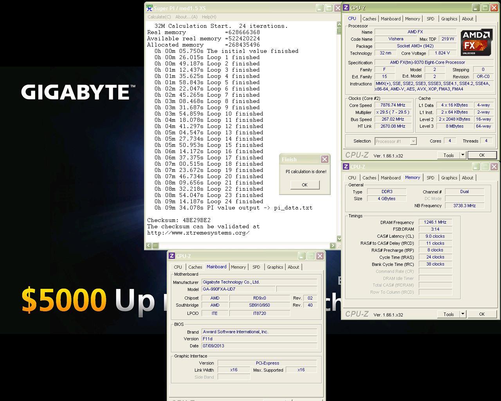Click the DRAM Frequency value '1246.1 MHz'
Viewport: 501px width, 401px height.
[x=435, y=222]
